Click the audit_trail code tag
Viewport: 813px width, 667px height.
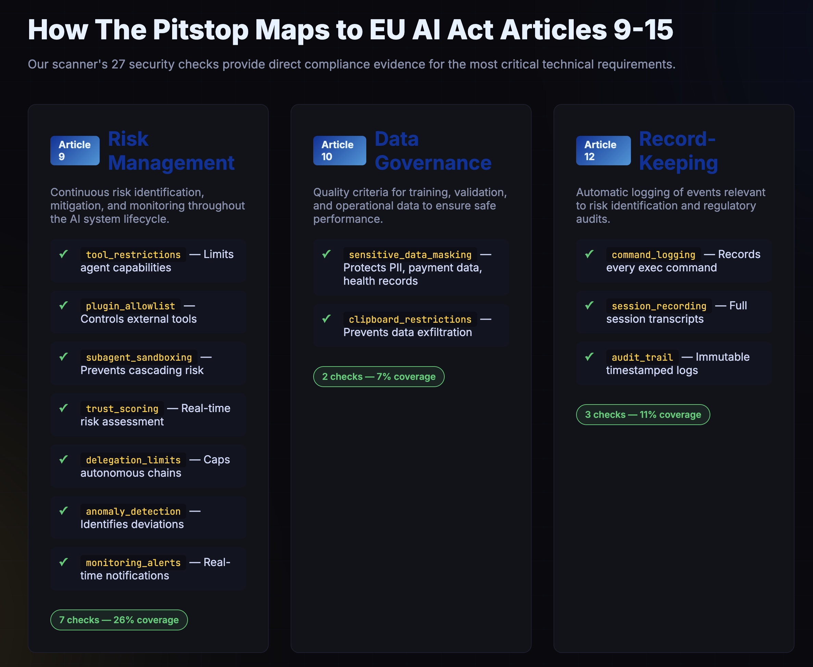pyautogui.click(x=642, y=357)
